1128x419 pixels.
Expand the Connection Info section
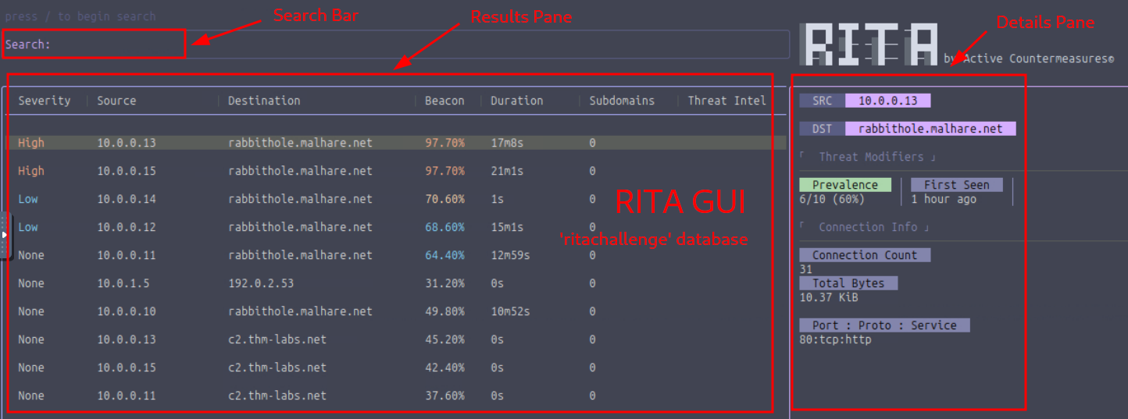coord(867,227)
